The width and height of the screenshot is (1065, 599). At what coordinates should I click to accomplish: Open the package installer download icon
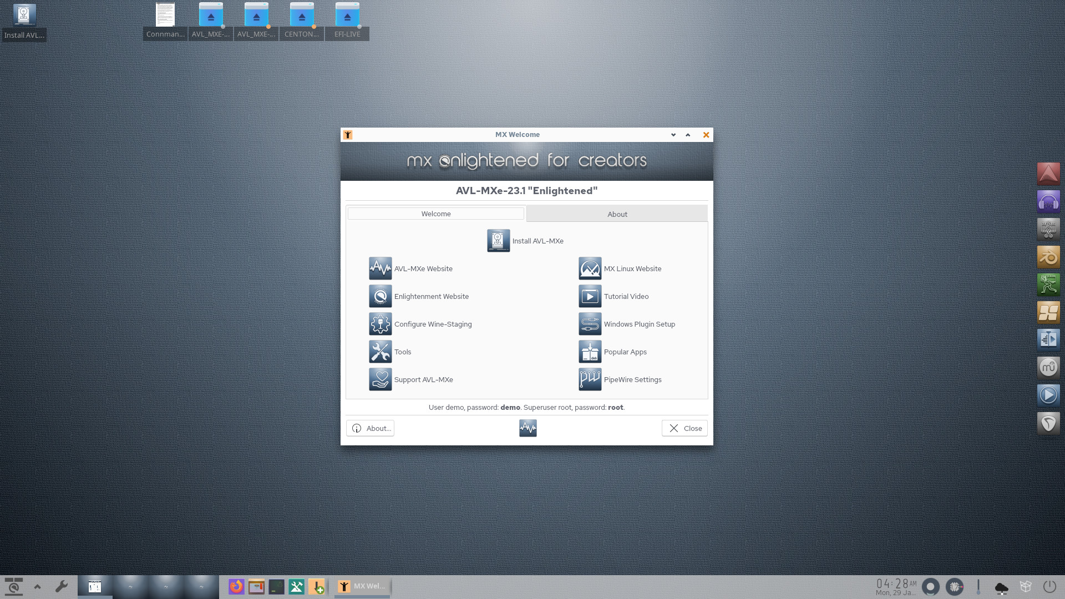tap(316, 586)
